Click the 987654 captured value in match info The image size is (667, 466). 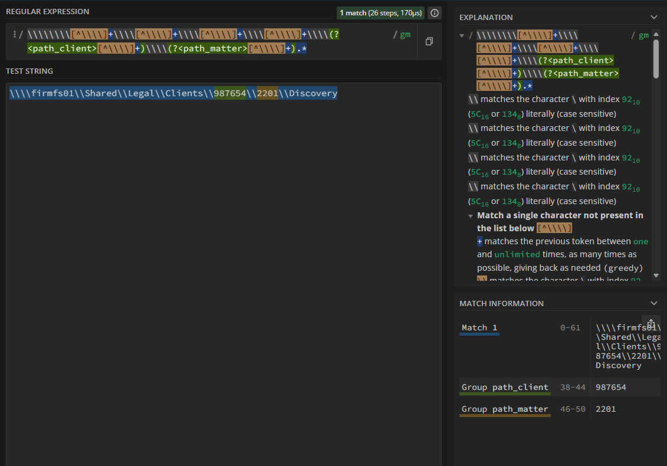(x=610, y=387)
